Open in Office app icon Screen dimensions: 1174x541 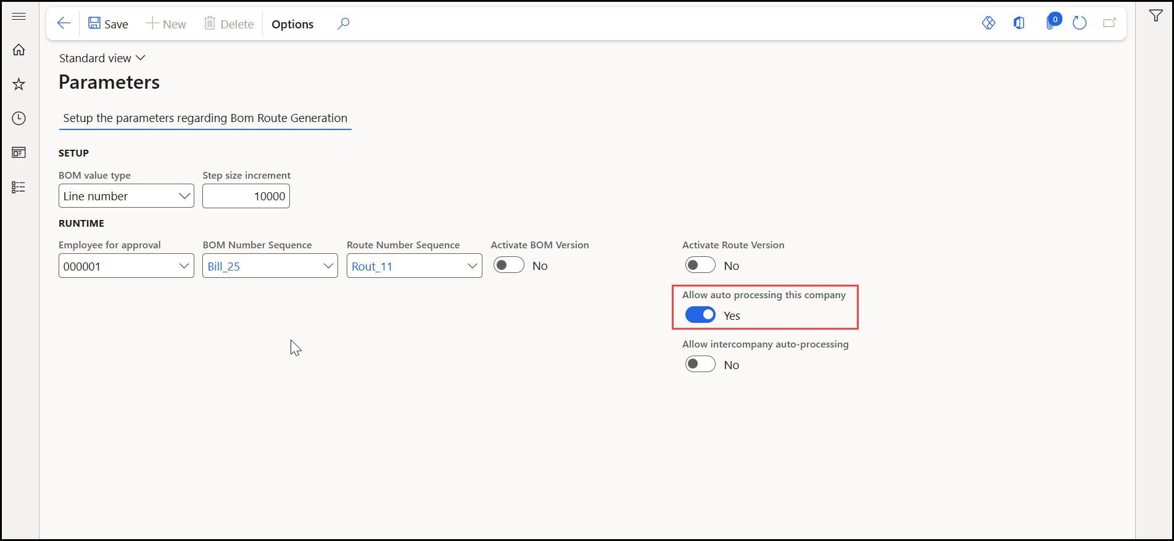[x=1019, y=23]
